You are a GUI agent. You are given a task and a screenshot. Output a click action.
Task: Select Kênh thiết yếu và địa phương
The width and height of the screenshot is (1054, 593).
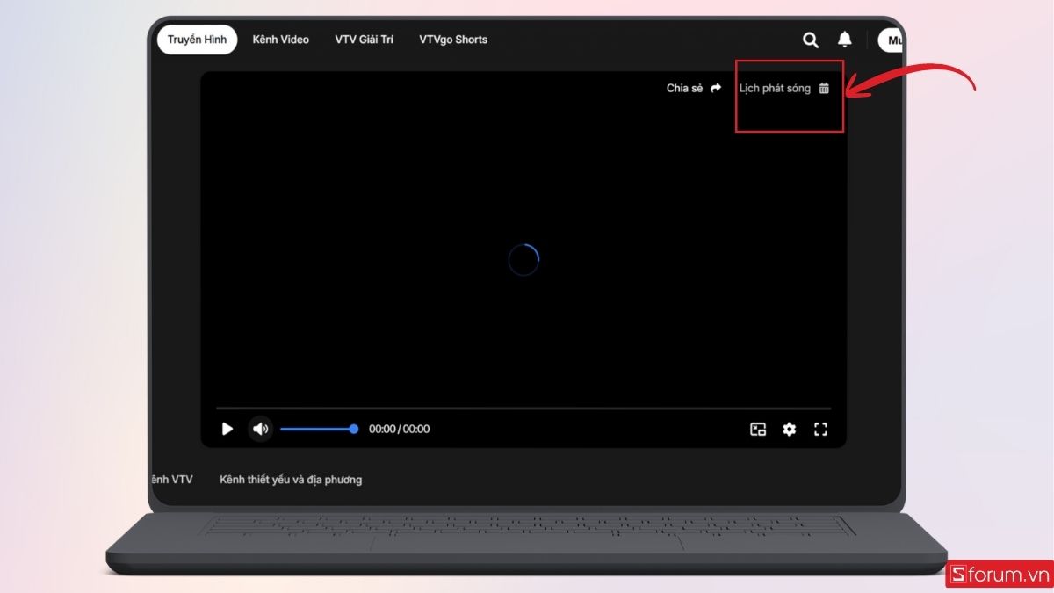(291, 480)
